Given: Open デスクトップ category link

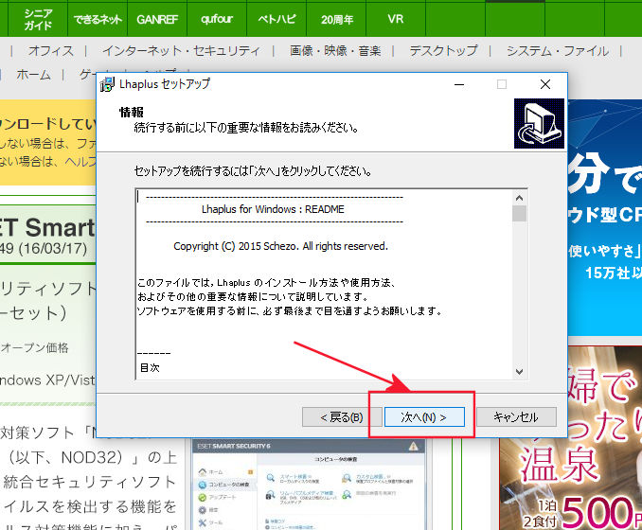Looking at the screenshot, I should click(443, 51).
